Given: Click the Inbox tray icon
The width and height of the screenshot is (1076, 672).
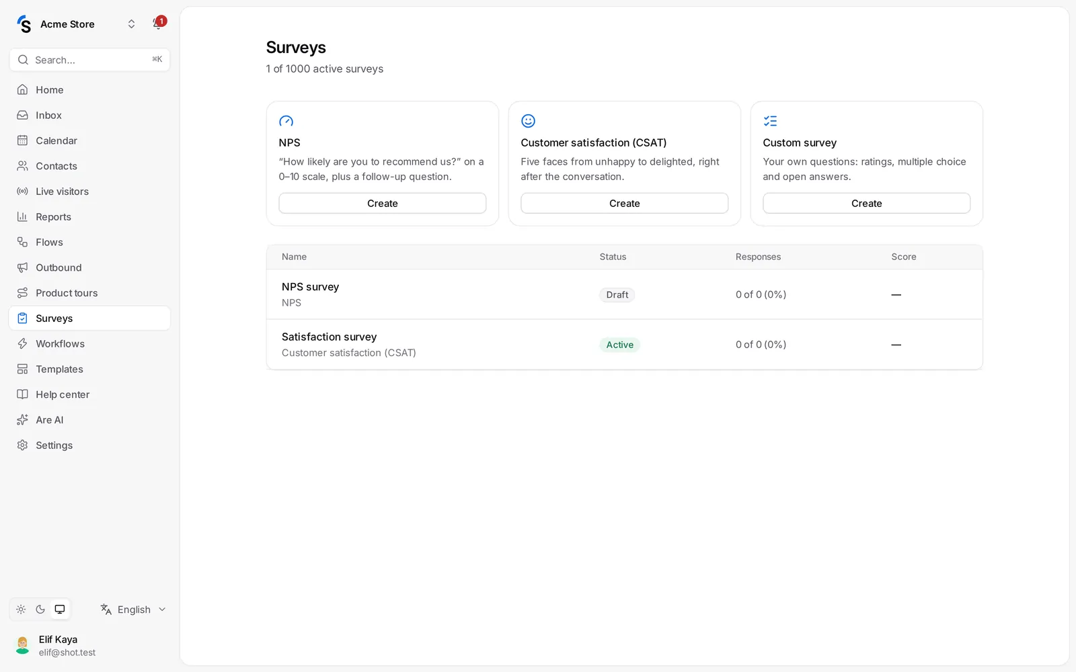Looking at the screenshot, I should 22,115.
